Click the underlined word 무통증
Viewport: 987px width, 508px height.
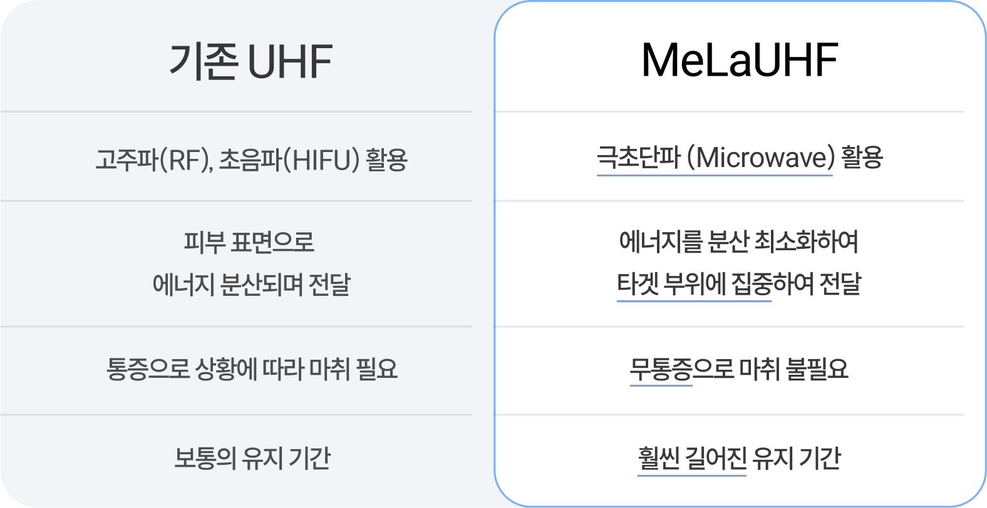coord(661,369)
